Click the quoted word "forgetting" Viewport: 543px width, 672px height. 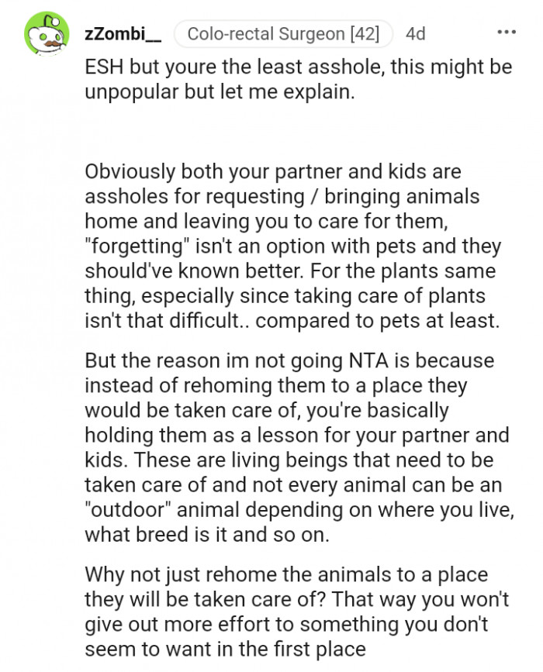point(134,246)
